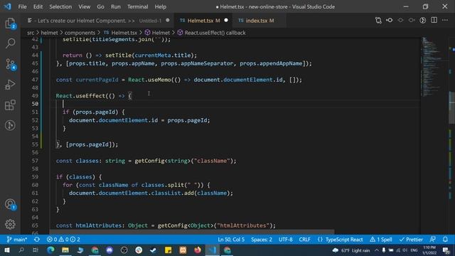Switch git branch from main in status bar

coord(17,240)
